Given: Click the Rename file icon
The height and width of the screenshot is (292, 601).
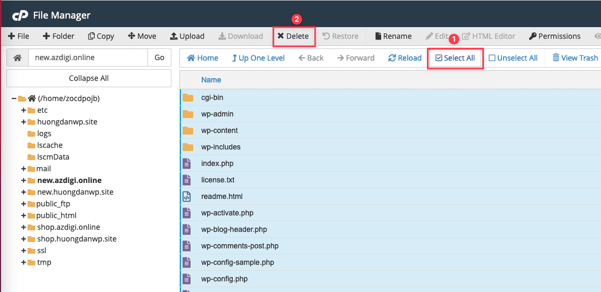Looking at the screenshot, I should click(x=378, y=36).
